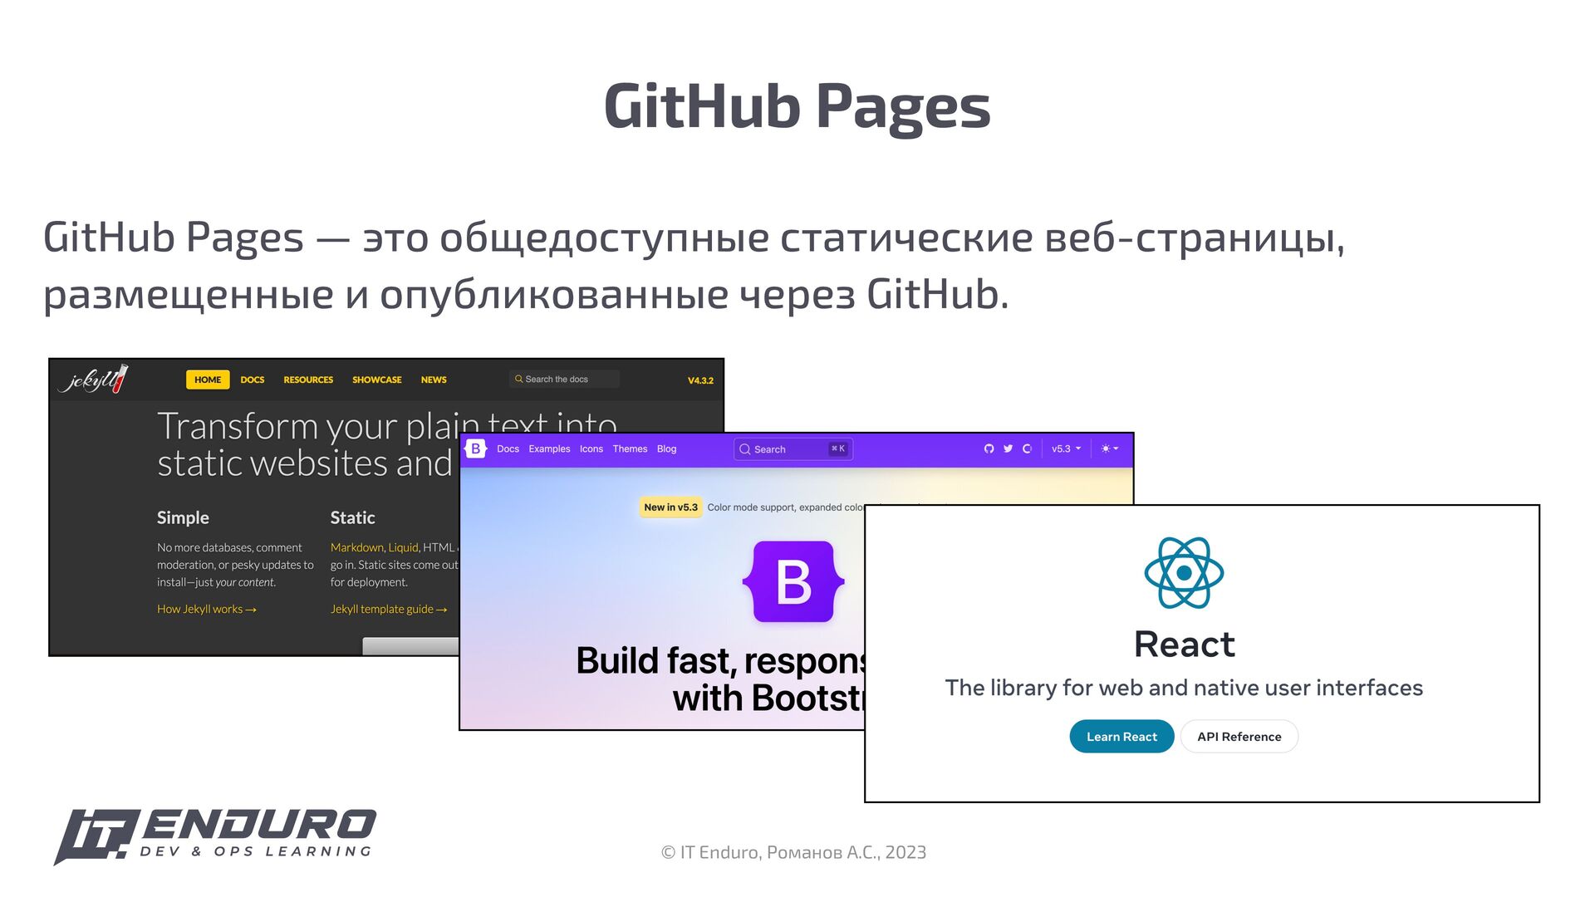Open Docs in the Bootstrap navbar
The width and height of the screenshot is (1595, 897).
click(508, 448)
